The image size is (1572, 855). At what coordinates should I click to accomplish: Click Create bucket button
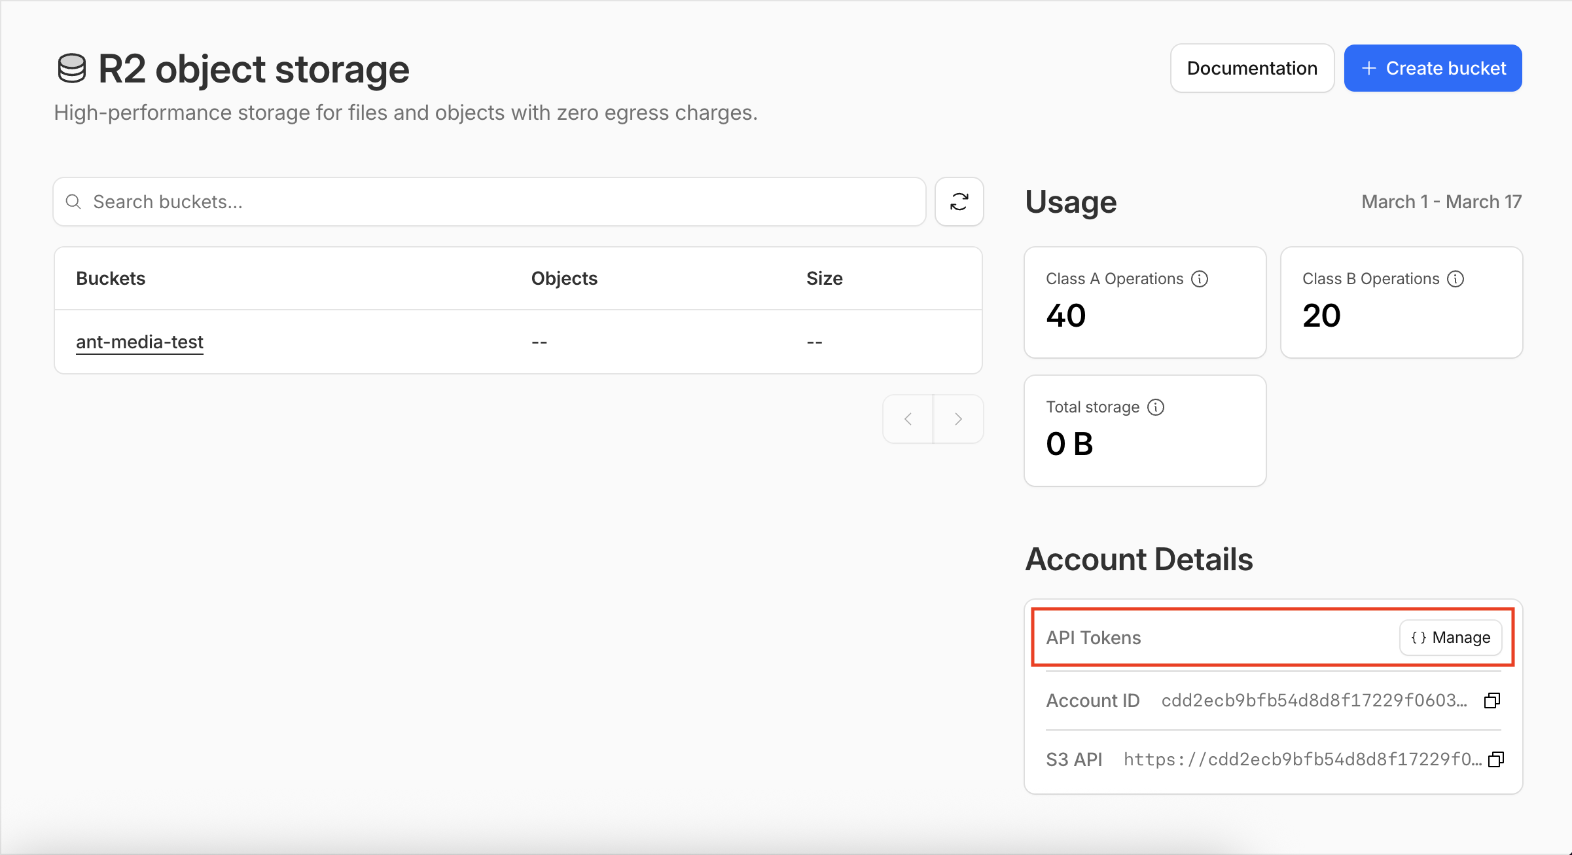click(x=1433, y=68)
